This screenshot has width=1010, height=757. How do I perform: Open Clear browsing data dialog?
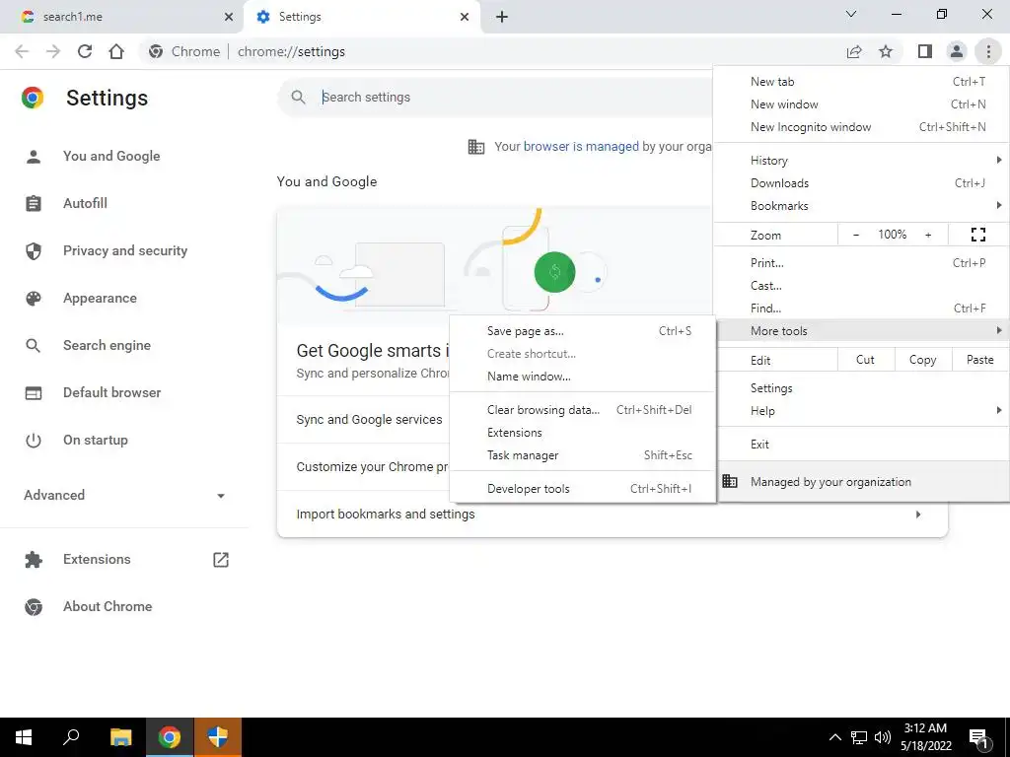tap(582, 410)
